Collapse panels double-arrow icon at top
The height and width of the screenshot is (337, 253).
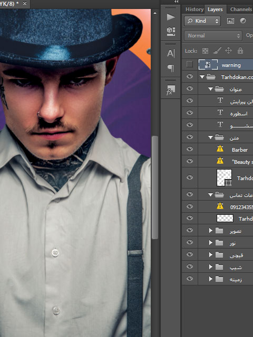177,2
